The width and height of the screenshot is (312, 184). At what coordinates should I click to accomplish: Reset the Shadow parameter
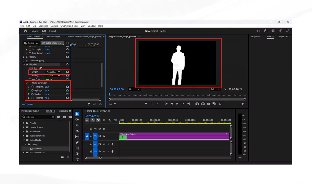click(67, 94)
